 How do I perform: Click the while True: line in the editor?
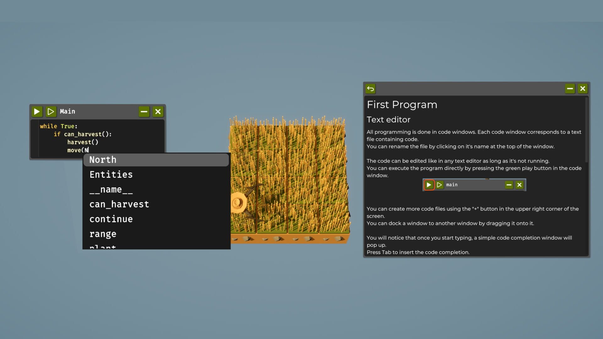point(59,126)
